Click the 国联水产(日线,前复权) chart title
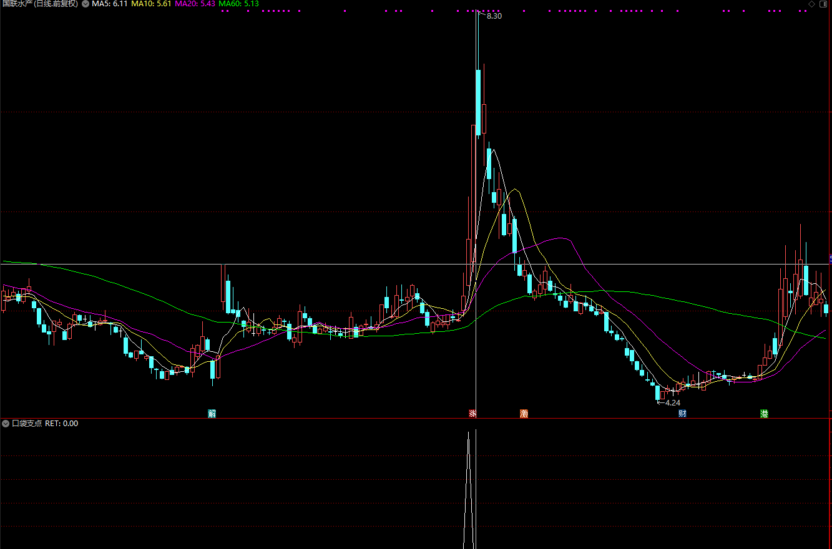This screenshot has width=832, height=549. click(x=41, y=4)
